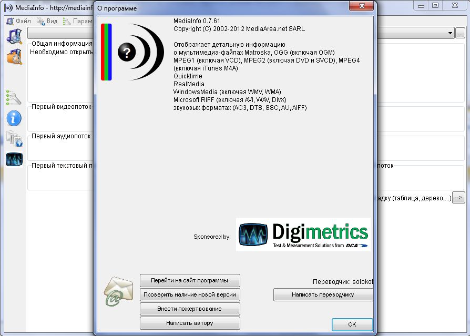Click Перейти на сайт программы button

190,281
